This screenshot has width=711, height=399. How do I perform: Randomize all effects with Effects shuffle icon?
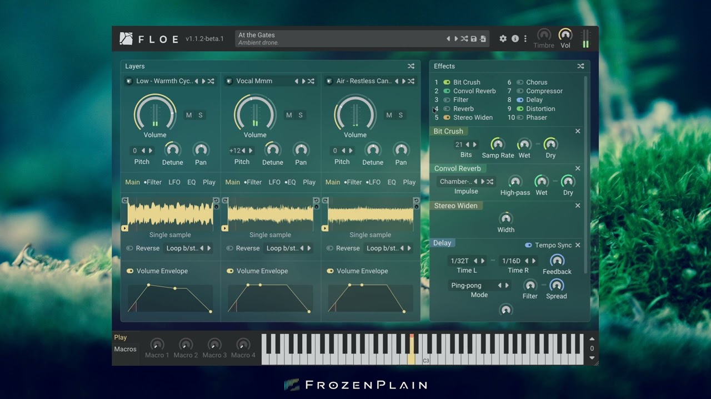tap(580, 66)
